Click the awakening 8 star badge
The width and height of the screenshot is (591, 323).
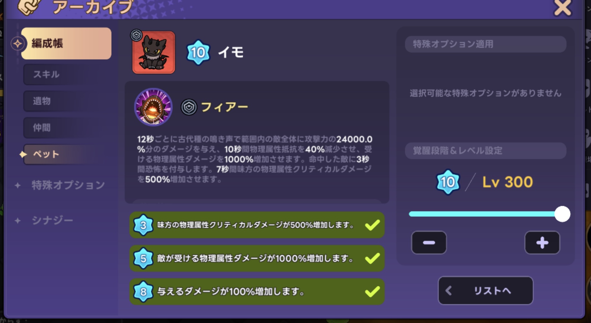pyautogui.click(x=143, y=292)
